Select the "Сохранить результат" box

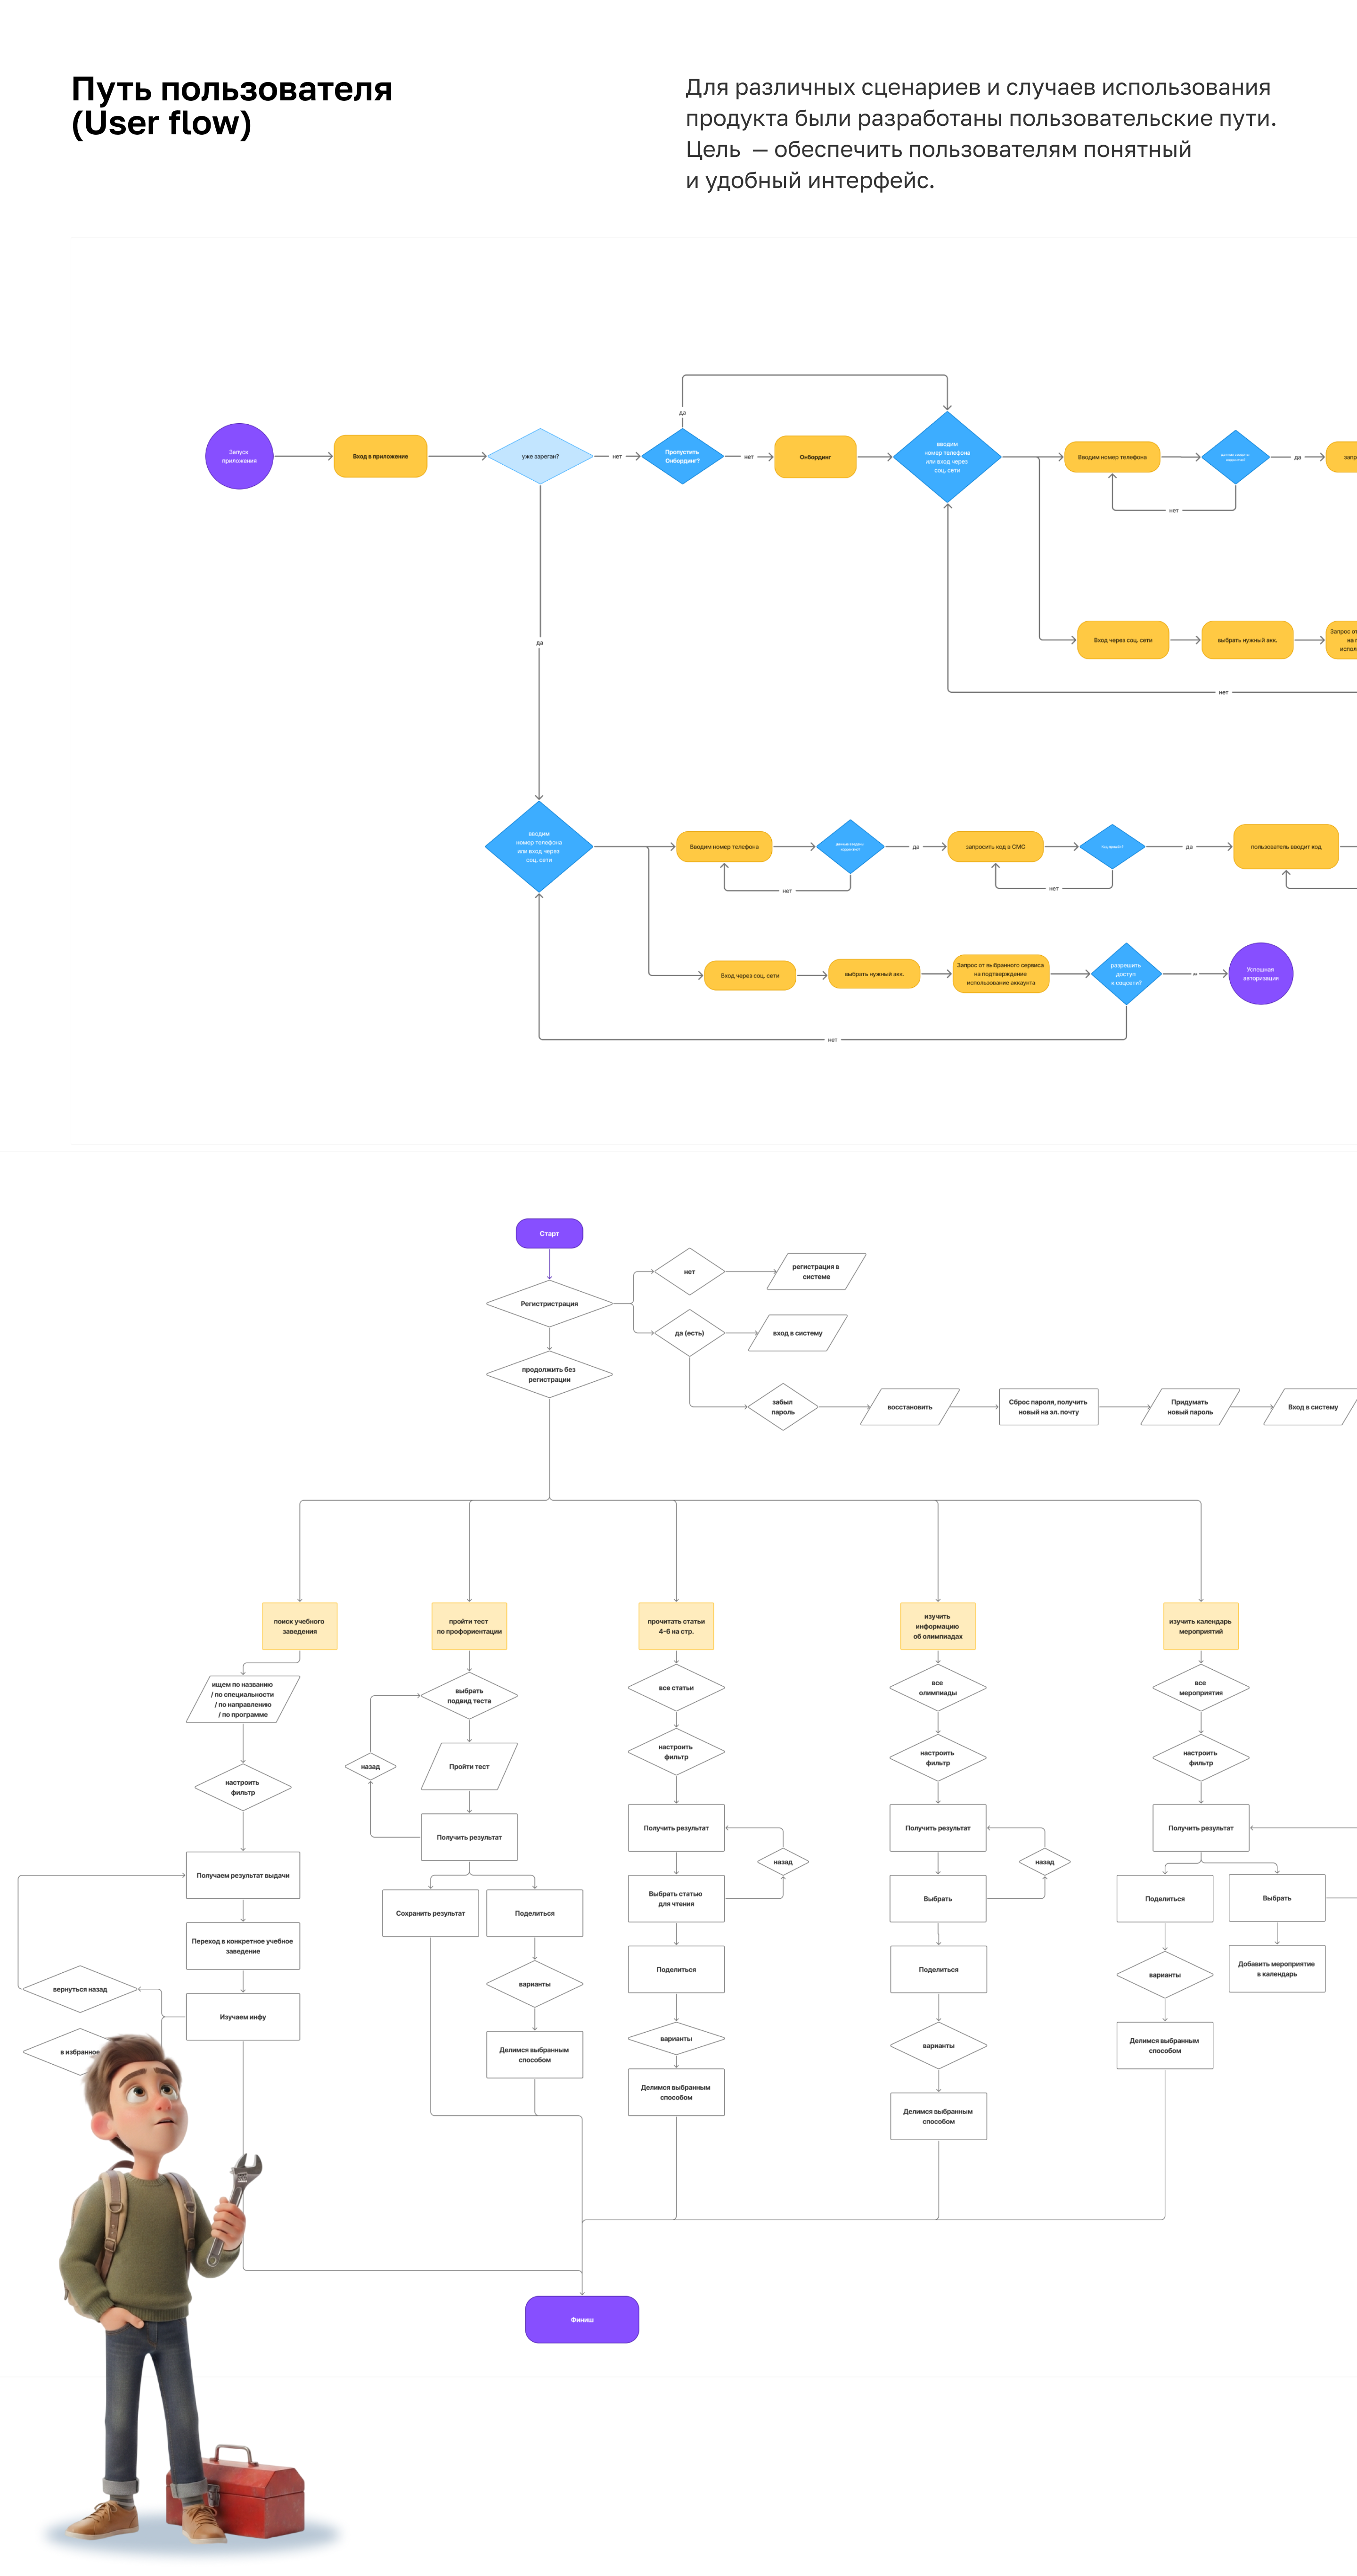(x=431, y=1913)
